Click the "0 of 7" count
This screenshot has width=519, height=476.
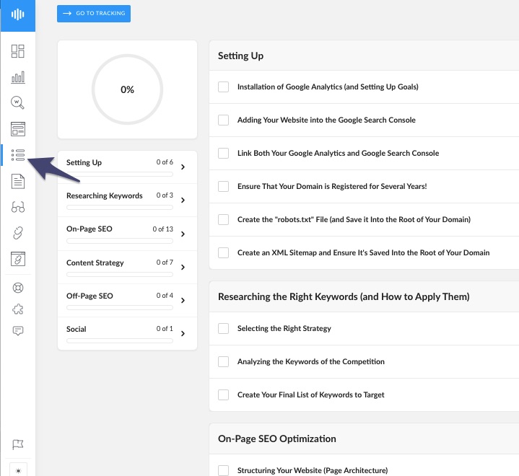pos(165,263)
